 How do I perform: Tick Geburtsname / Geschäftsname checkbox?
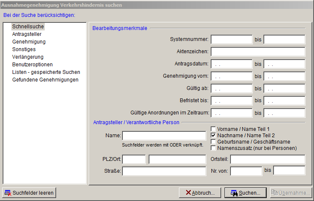(214, 142)
